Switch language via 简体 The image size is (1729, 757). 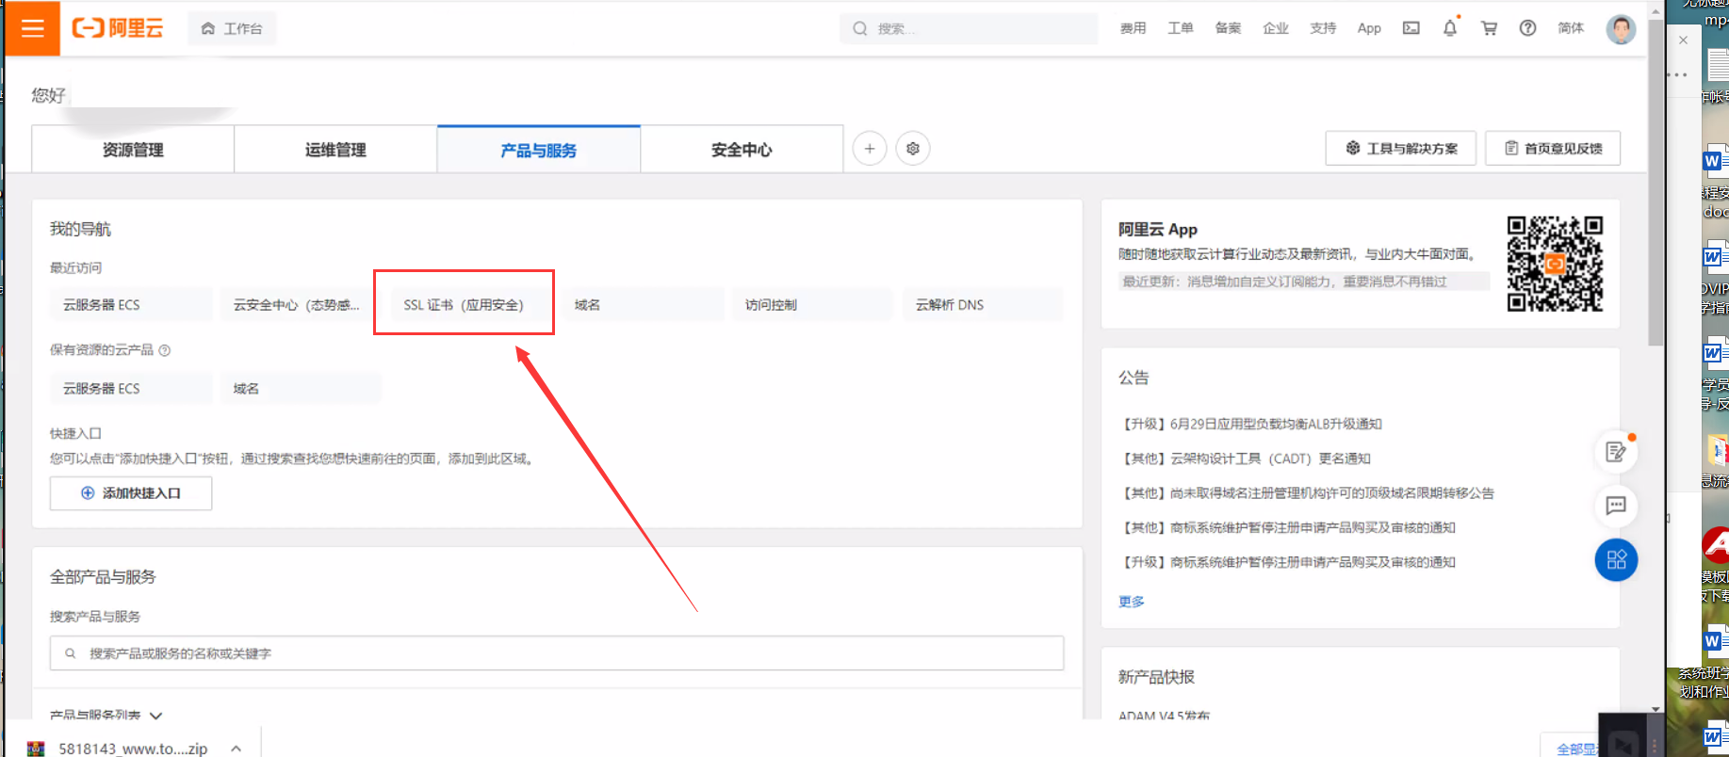tap(1571, 28)
